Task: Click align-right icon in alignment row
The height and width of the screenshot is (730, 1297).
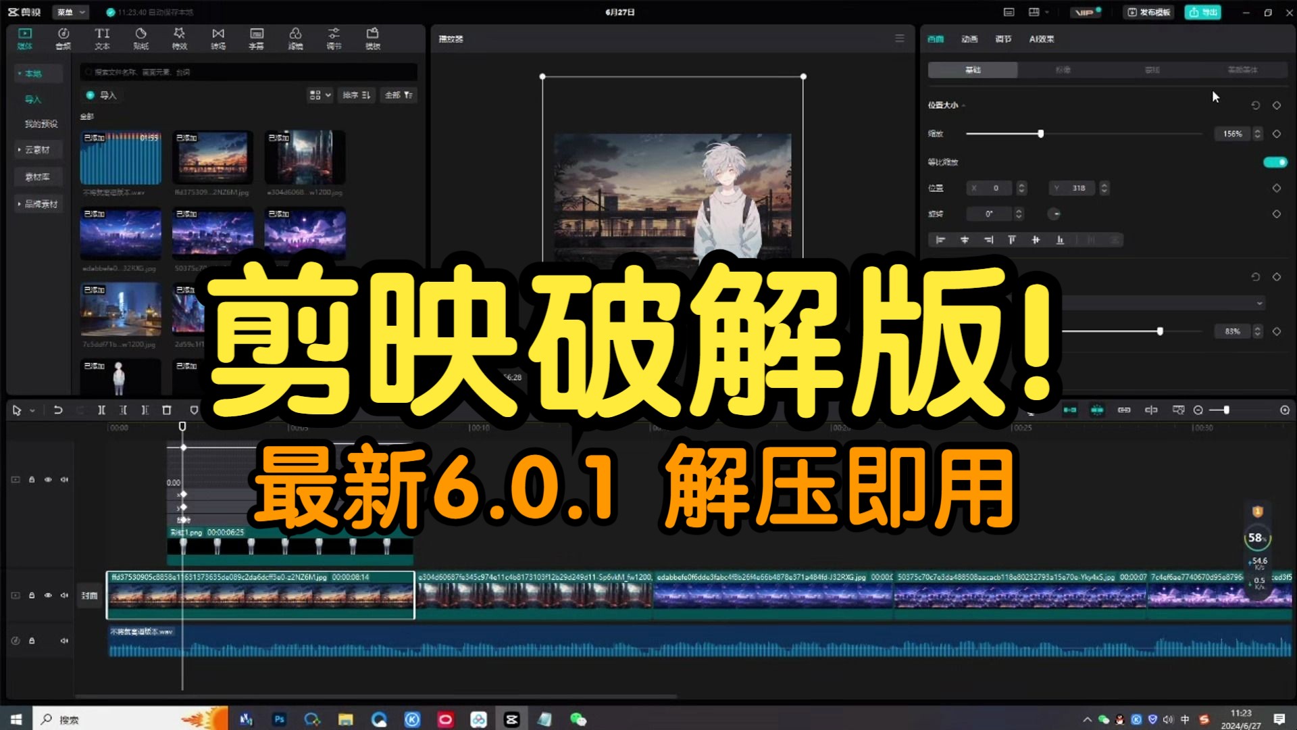Action: point(988,240)
